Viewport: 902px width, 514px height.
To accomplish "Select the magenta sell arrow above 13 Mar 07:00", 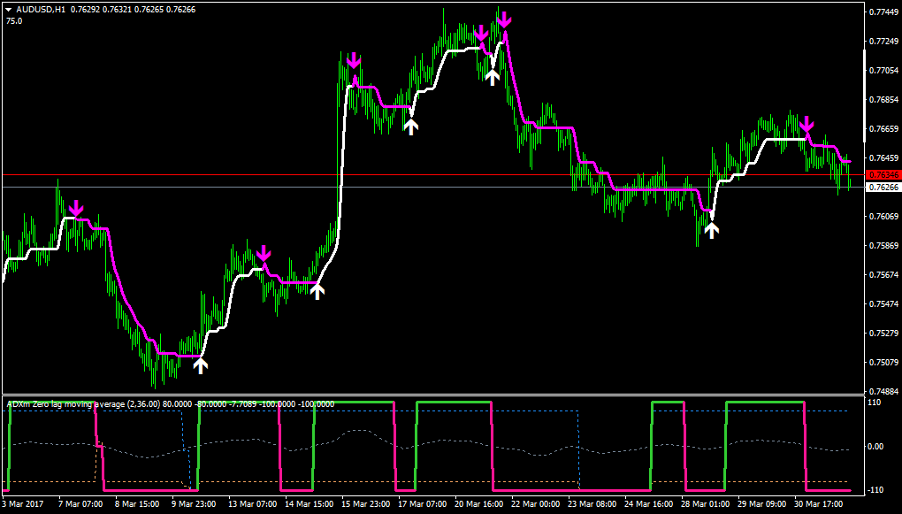I will point(263,253).
